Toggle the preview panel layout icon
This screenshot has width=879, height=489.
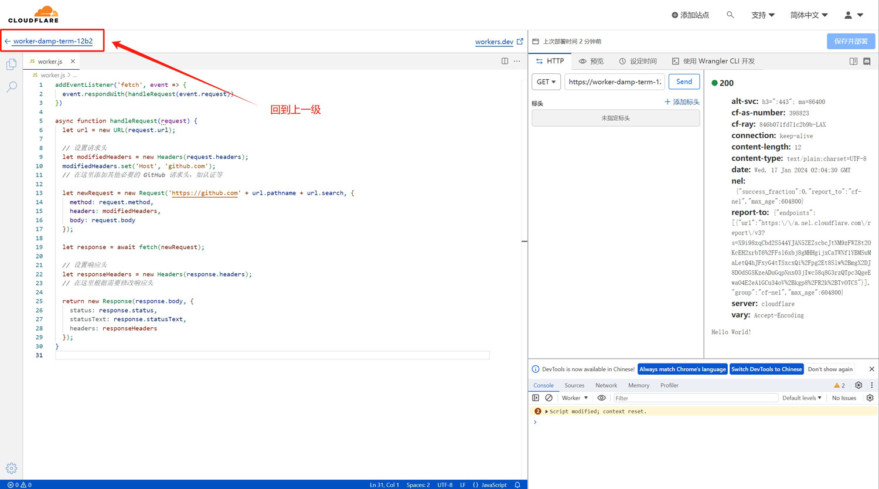[x=853, y=61]
